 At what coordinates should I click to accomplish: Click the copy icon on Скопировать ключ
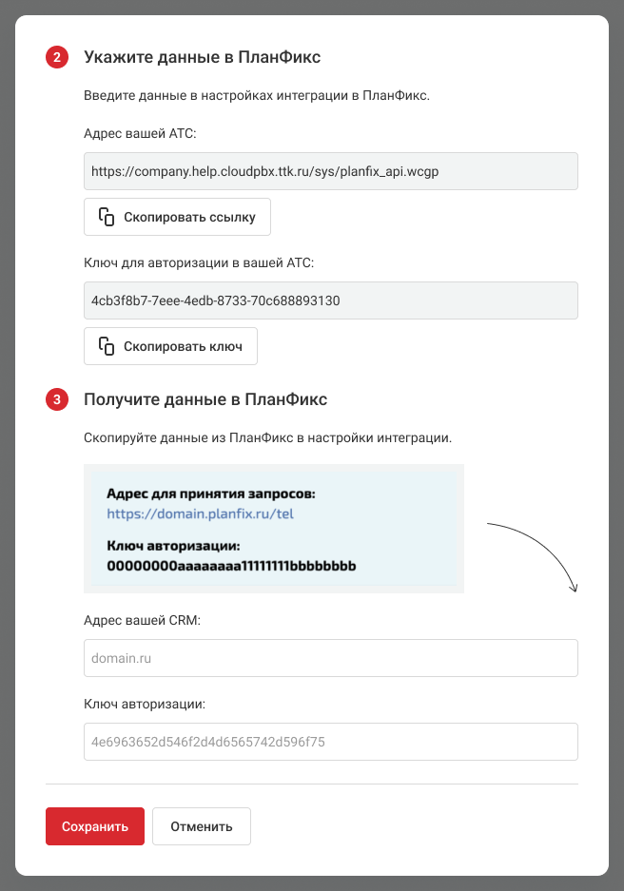(107, 346)
